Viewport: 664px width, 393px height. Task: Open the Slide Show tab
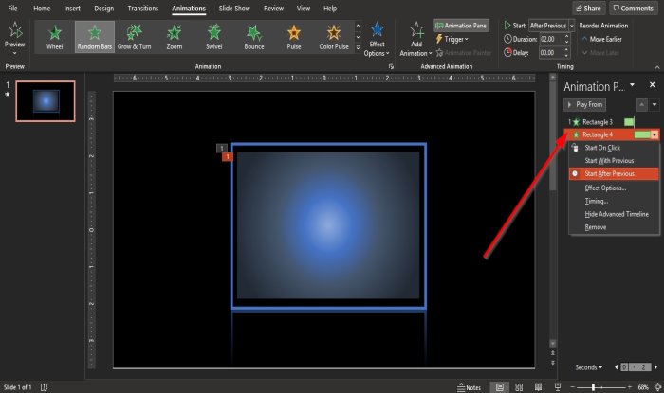(x=234, y=8)
